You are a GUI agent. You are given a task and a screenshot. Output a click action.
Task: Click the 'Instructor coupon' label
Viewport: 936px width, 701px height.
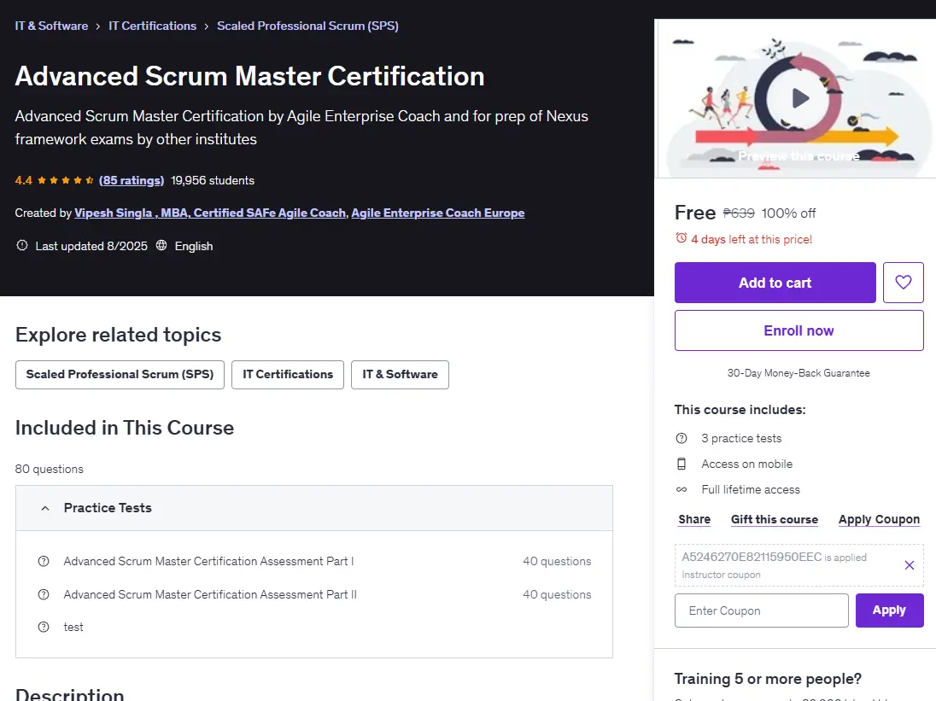721,575
